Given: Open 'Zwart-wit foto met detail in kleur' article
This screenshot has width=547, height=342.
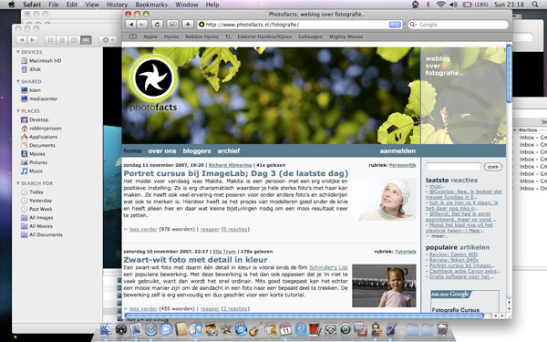Looking at the screenshot, I should [x=195, y=260].
